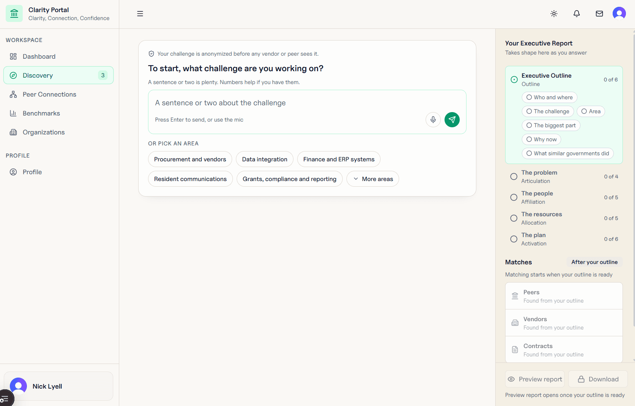The width and height of the screenshot is (635, 406).
Task: Select 'The challenge' outline item
Action: tap(548, 111)
